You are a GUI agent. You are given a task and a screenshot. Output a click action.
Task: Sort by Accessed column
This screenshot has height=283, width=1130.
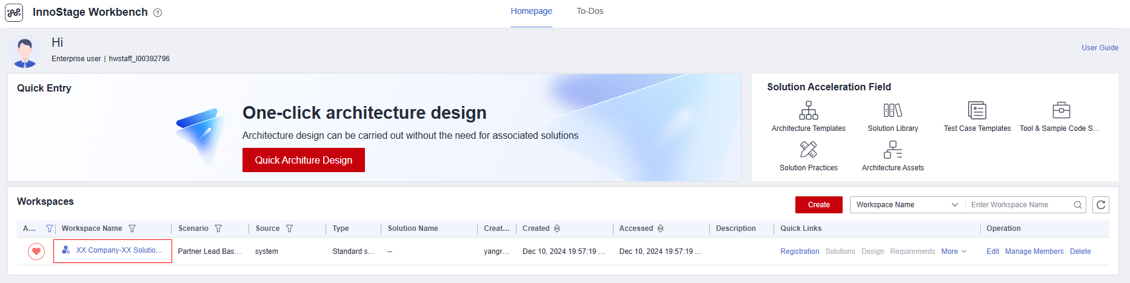660,228
